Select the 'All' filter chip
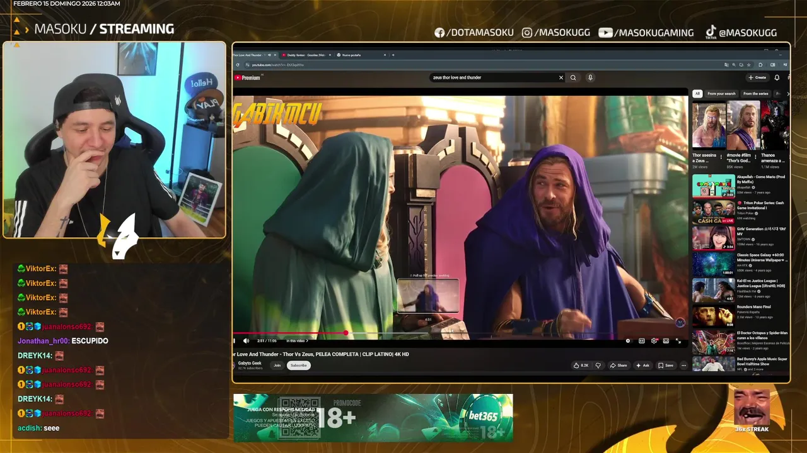 click(x=697, y=94)
